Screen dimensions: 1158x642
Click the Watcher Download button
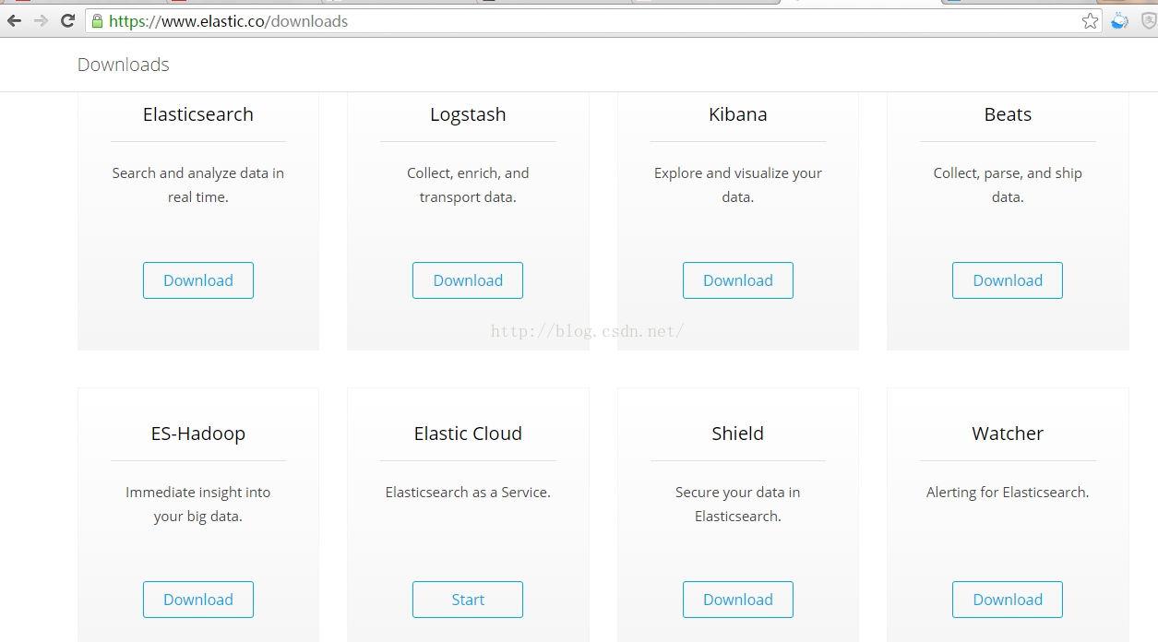(1008, 600)
